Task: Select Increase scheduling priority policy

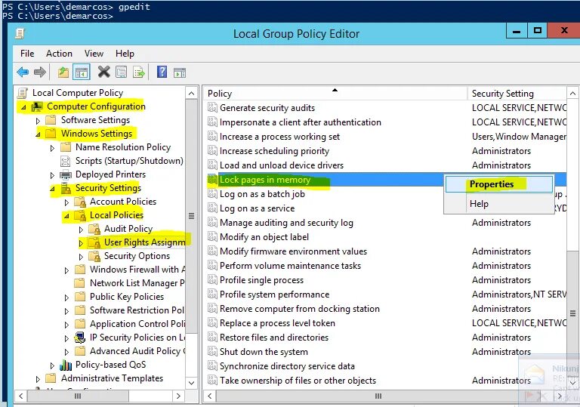Action: (x=274, y=151)
